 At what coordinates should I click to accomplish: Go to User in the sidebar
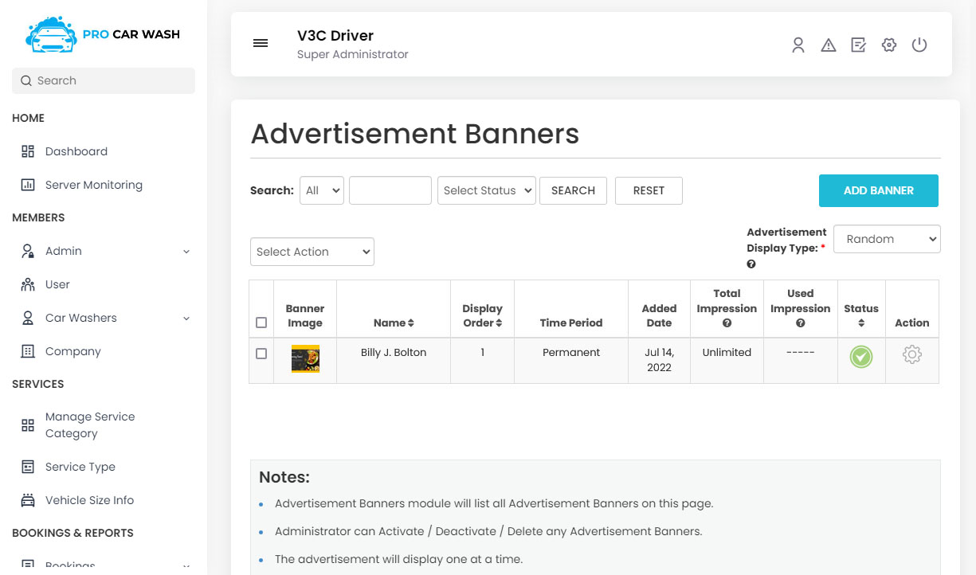pos(57,284)
